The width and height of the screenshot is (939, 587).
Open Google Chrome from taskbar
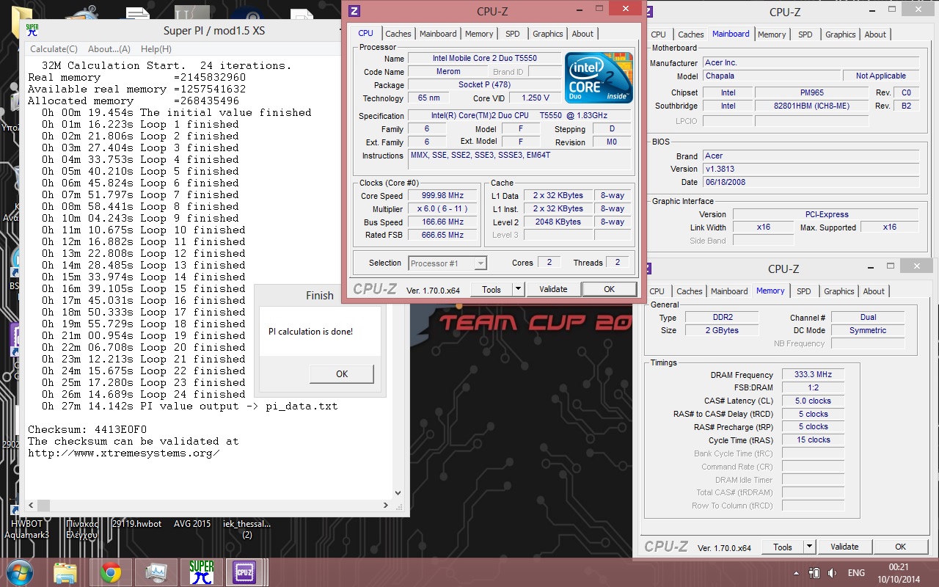[111, 572]
